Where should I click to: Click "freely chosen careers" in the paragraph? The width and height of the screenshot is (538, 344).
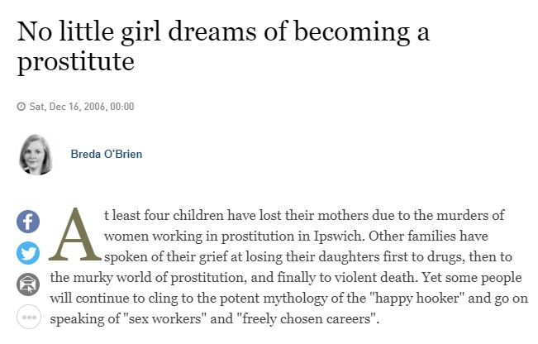tap(294, 318)
